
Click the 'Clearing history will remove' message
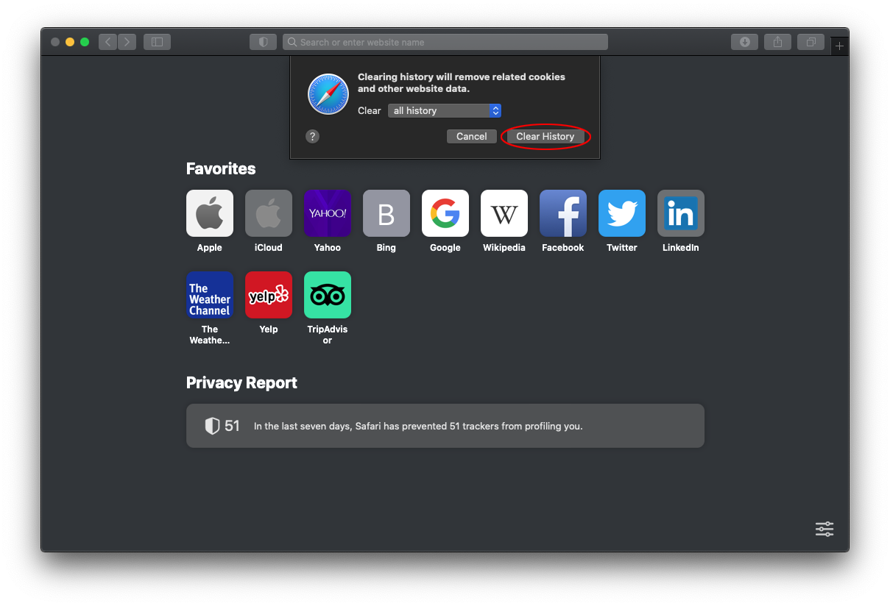[x=462, y=82]
